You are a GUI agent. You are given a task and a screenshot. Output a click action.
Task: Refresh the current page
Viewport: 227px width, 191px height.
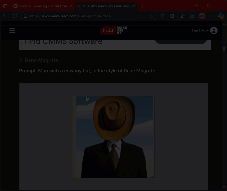pyautogui.click(x=15, y=16)
